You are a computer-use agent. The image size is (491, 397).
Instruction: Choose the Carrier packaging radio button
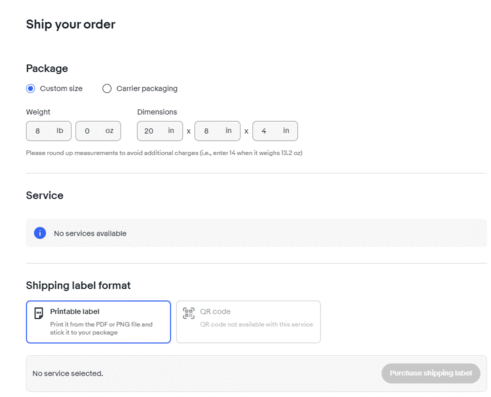[x=107, y=88]
